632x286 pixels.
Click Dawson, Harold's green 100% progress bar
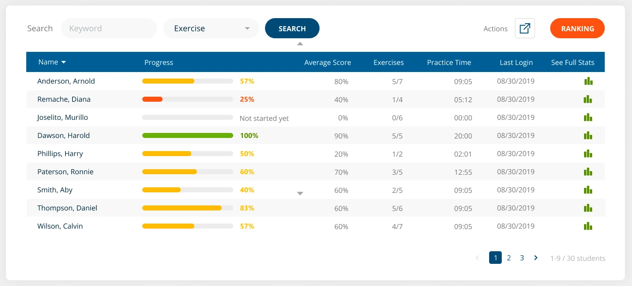tap(188, 135)
